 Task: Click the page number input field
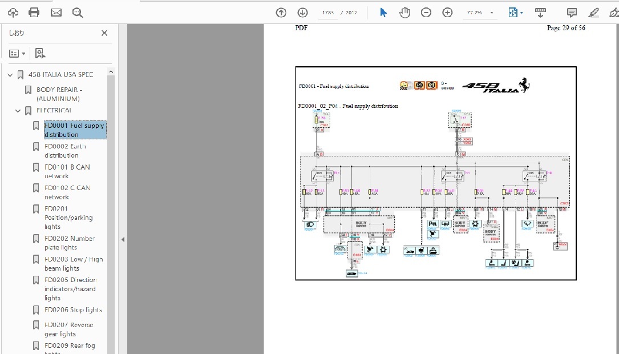[328, 13]
